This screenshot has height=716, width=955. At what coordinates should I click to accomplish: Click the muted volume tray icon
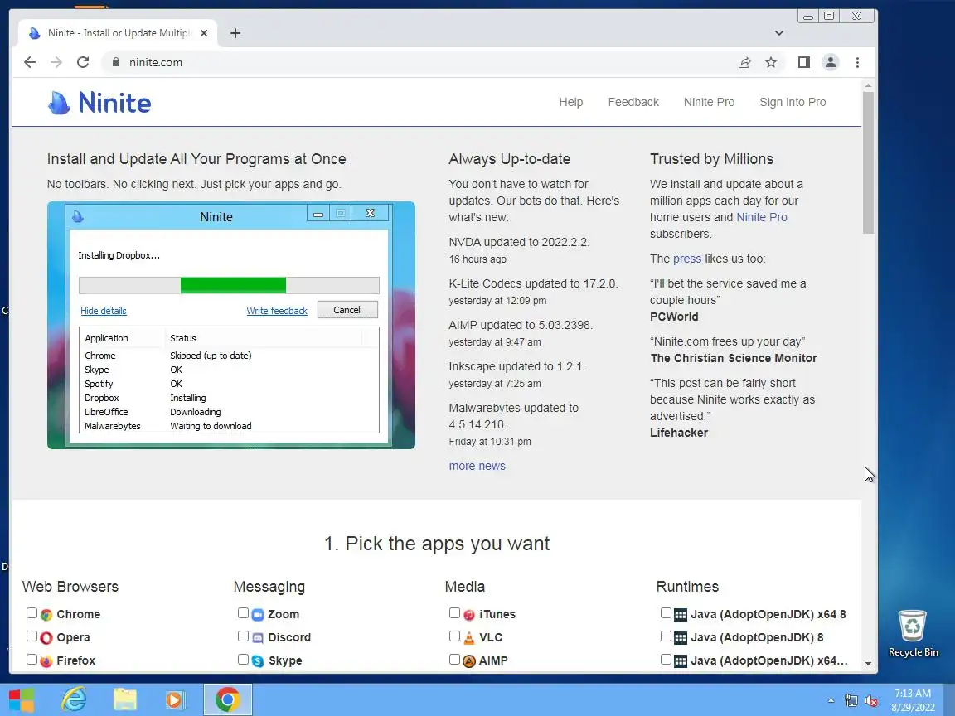[x=871, y=701]
